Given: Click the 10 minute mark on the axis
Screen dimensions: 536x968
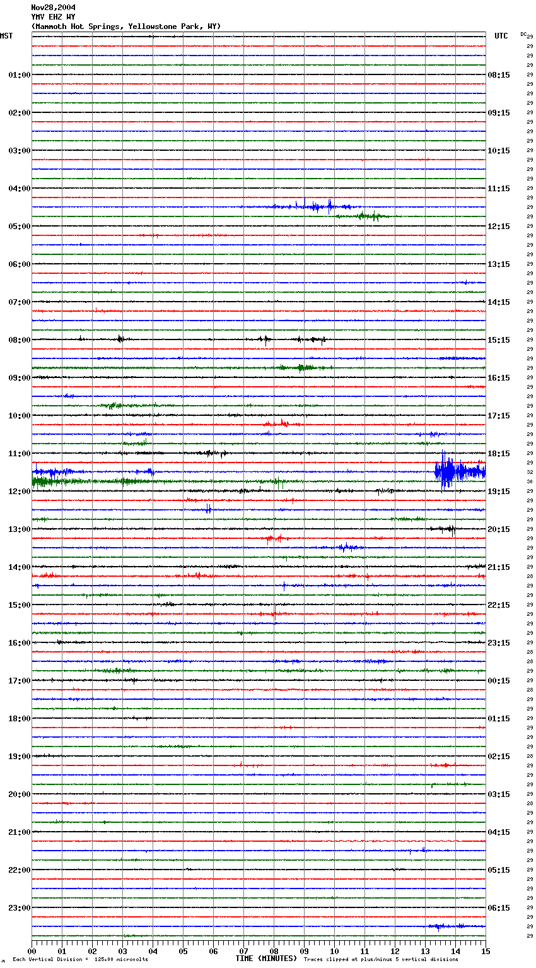Looking at the screenshot, I should coord(334,951).
